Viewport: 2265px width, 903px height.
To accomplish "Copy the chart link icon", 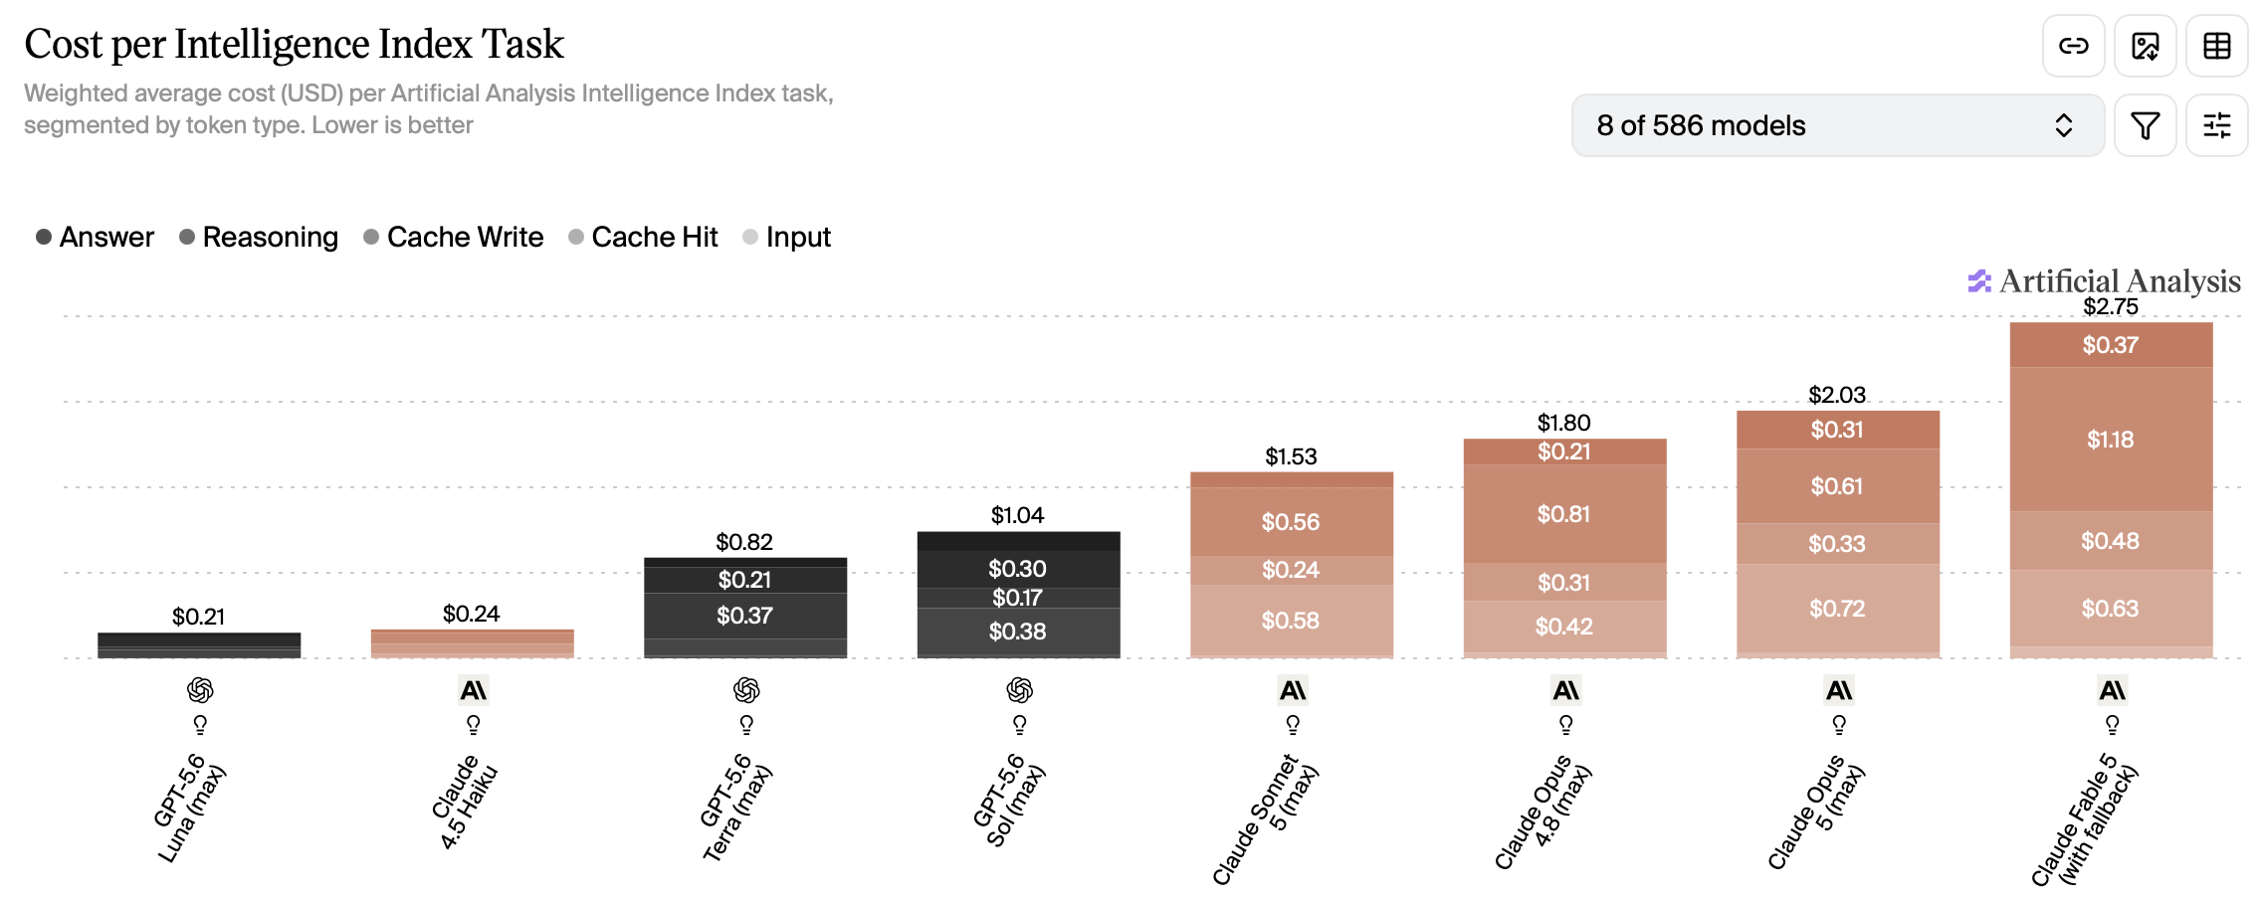I will click(2073, 46).
